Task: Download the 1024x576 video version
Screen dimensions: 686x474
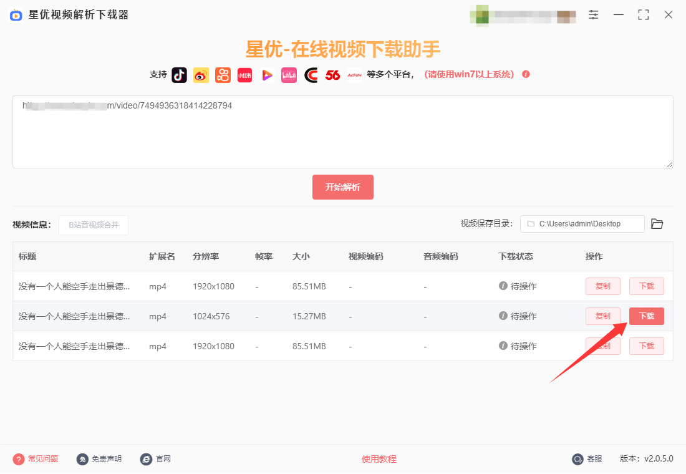Action: pyautogui.click(x=647, y=316)
